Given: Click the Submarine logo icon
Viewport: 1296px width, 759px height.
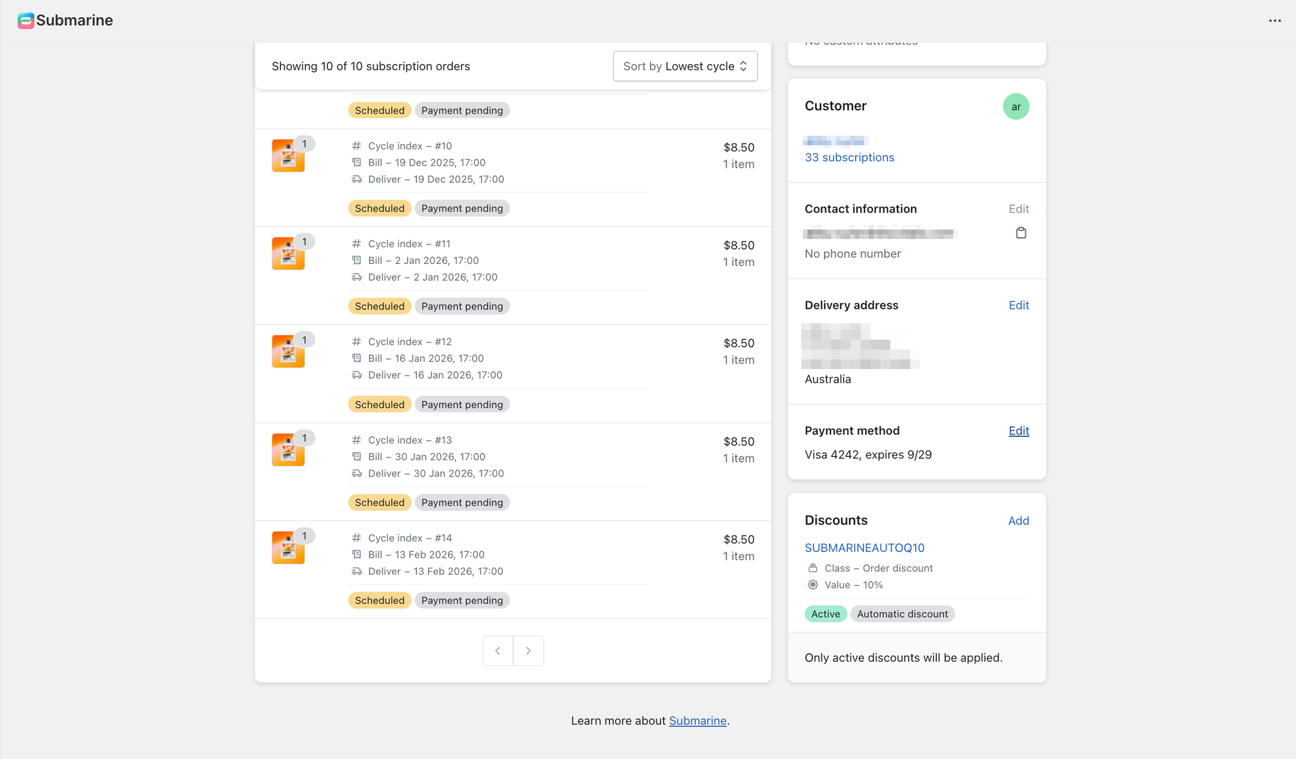Looking at the screenshot, I should click(x=25, y=20).
